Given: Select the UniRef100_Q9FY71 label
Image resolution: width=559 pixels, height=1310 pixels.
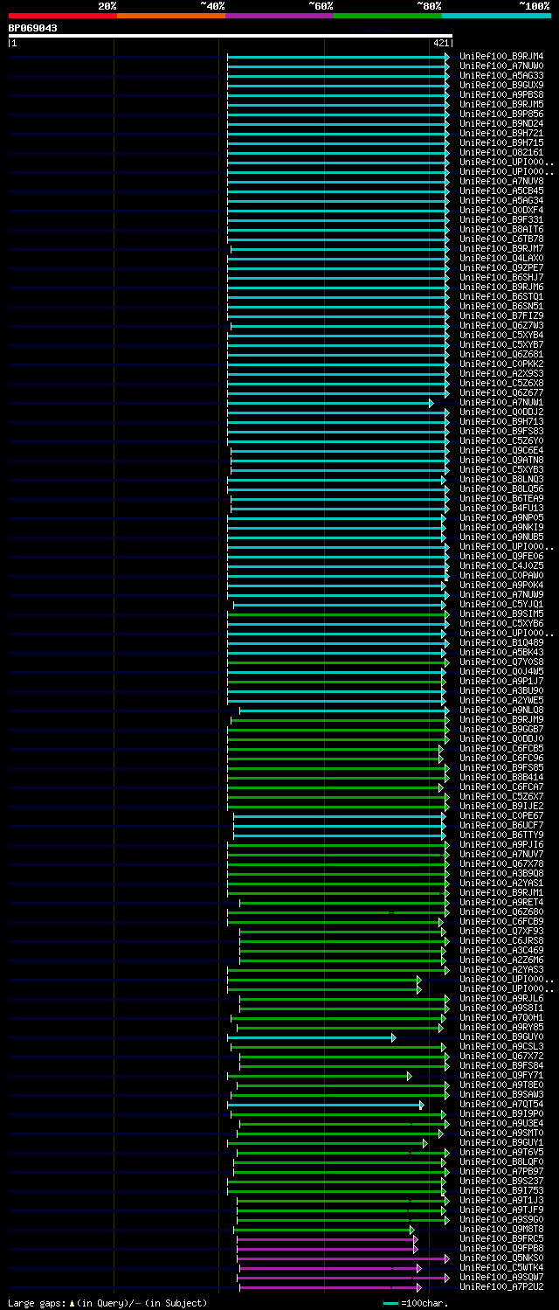Looking at the screenshot, I should tap(501, 1075).
